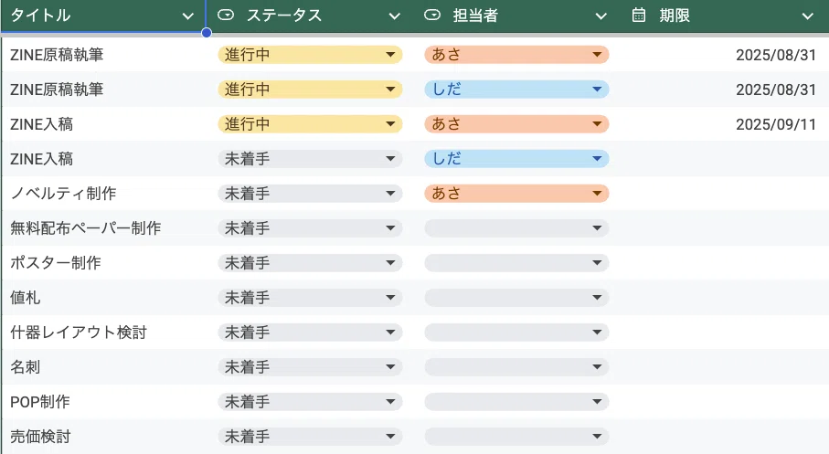829x454 pixels.
Task: Open 進行中 status chip of ZINE原稿執筆 row assigned あさ
Action: 310,55
